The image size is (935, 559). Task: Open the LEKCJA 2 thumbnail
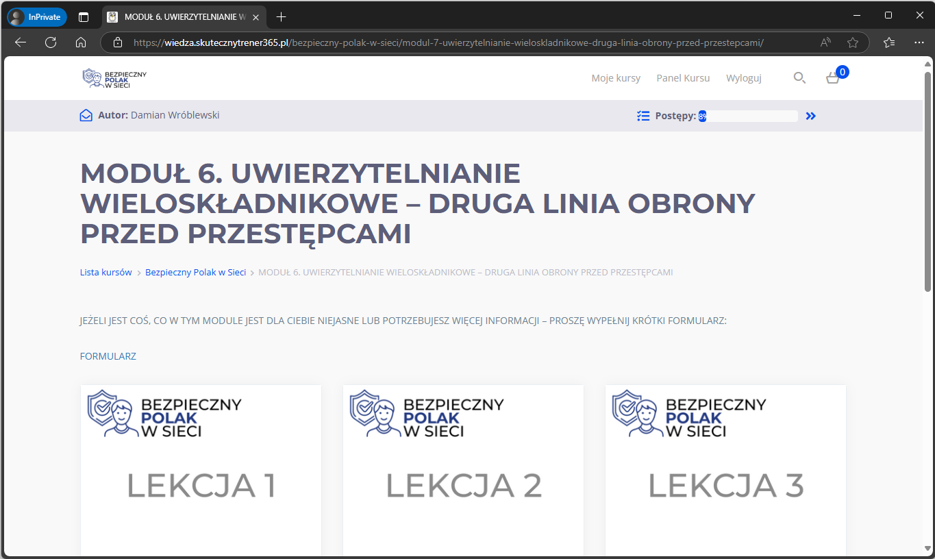(x=463, y=470)
